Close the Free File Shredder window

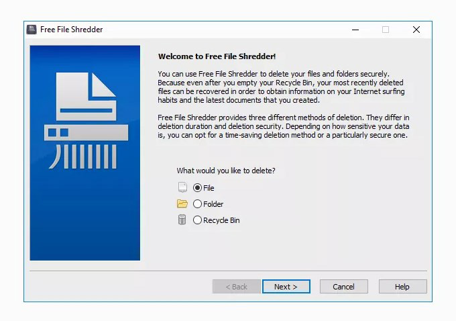point(416,30)
